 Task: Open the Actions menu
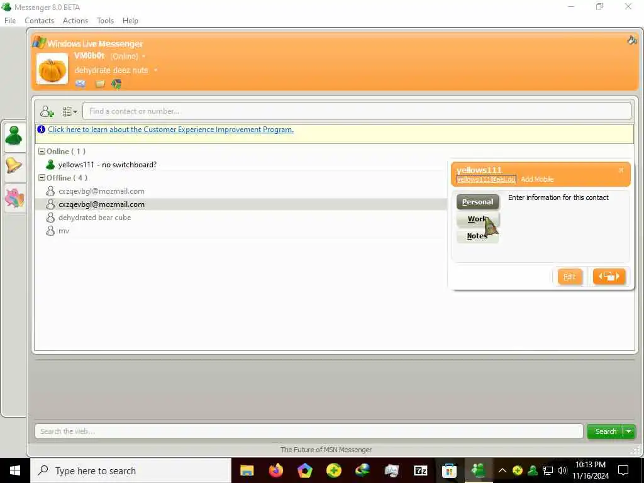click(75, 21)
